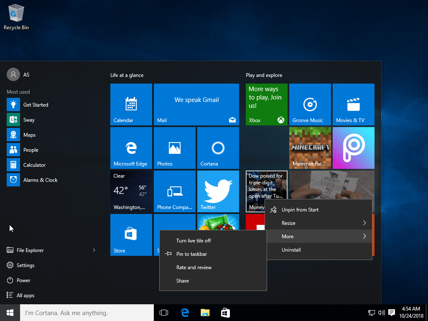Launch the Microsoft Edge tile
This screenshot has width=428, height=321.
tap(131, 148)
